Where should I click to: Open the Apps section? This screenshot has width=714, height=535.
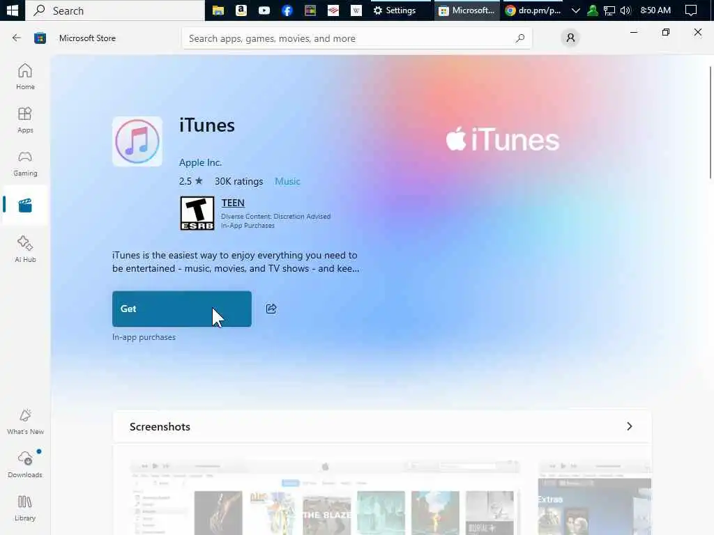tap(25, 120)
